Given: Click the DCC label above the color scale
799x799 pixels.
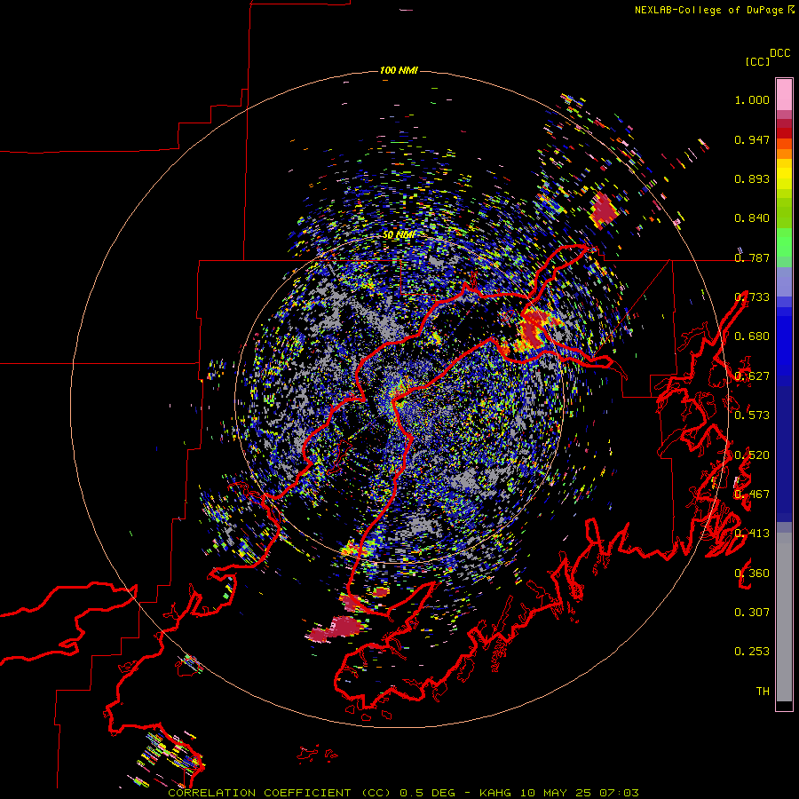Looking at the screenshot, I should coord(779,53).
